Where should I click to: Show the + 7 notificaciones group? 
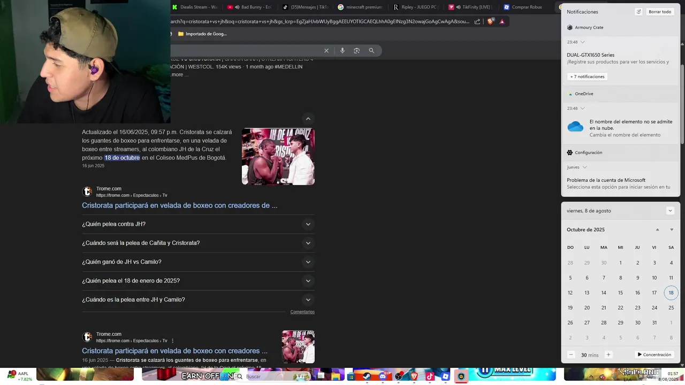(587, 76)
